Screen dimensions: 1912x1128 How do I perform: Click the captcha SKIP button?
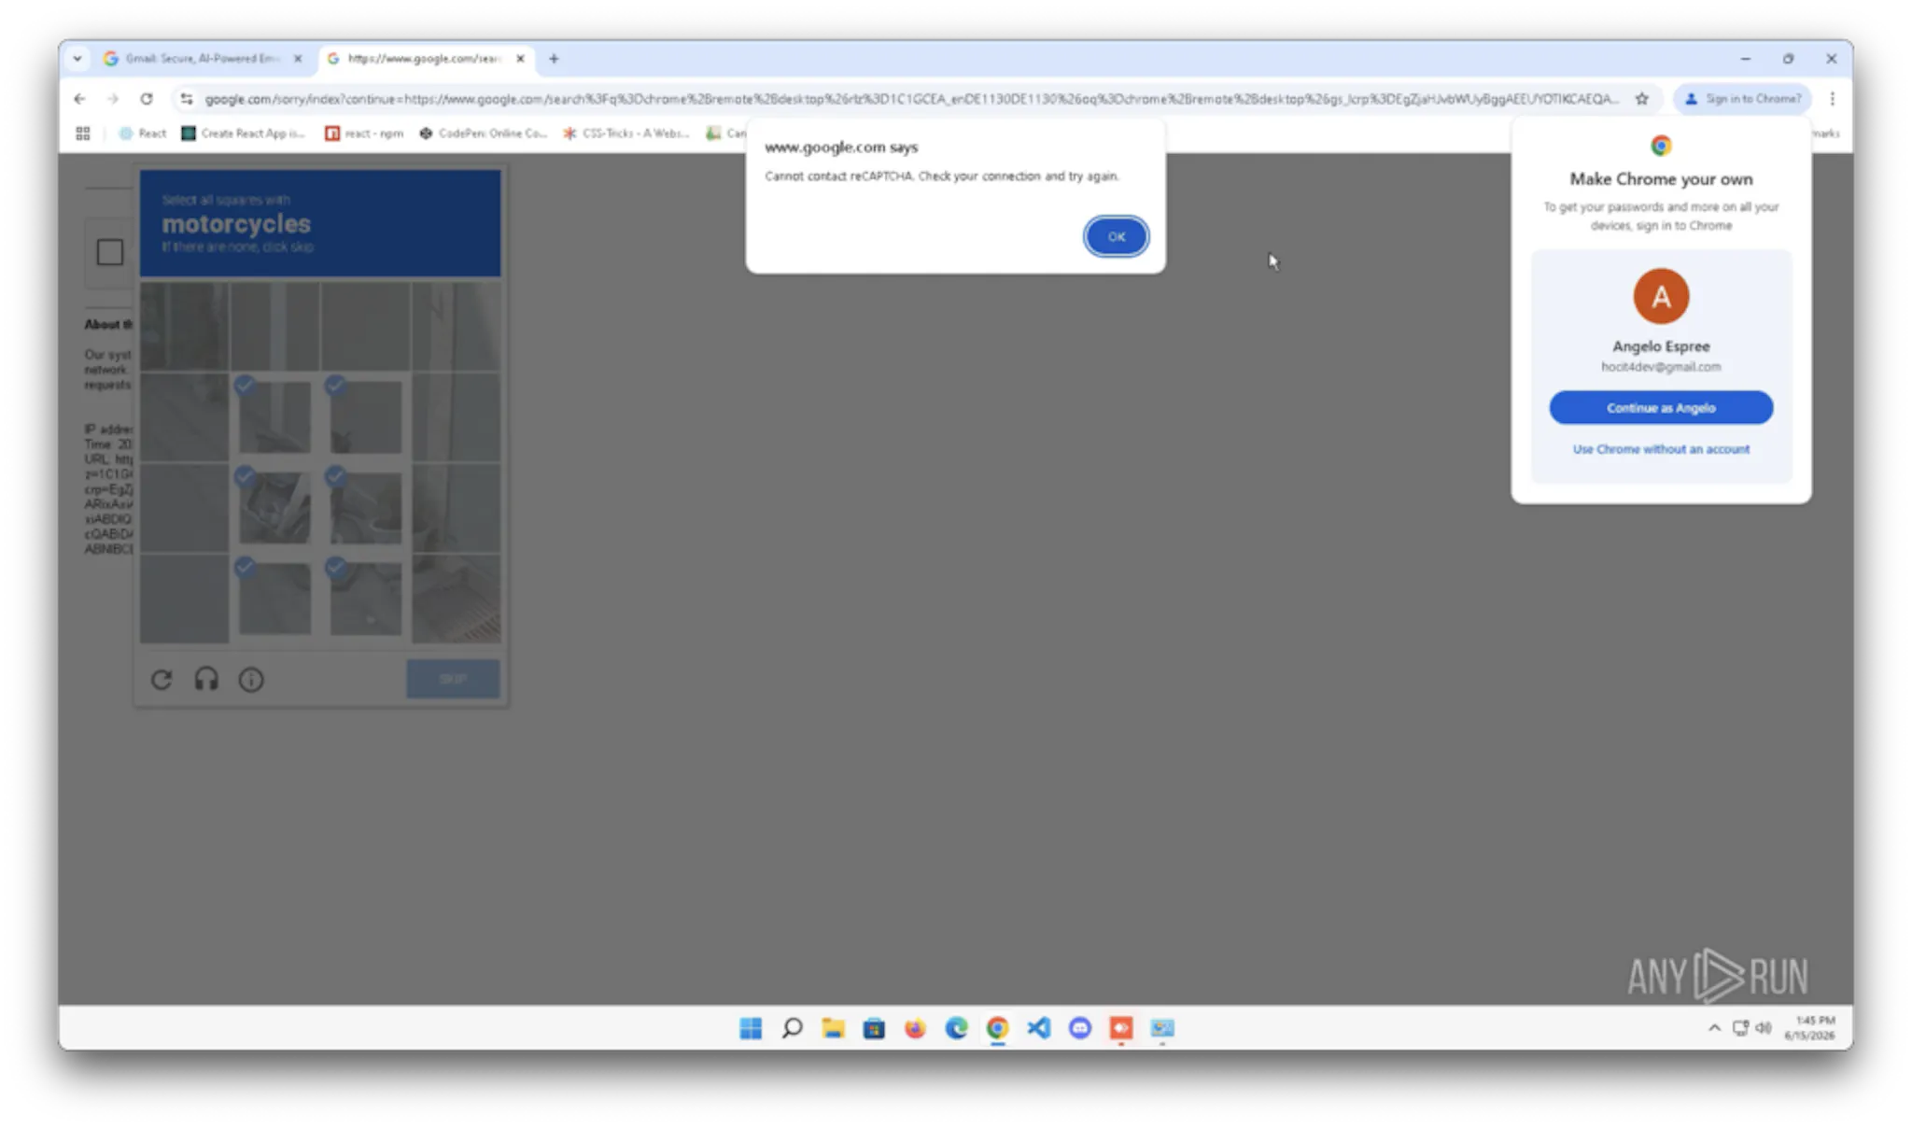[453, 679]
